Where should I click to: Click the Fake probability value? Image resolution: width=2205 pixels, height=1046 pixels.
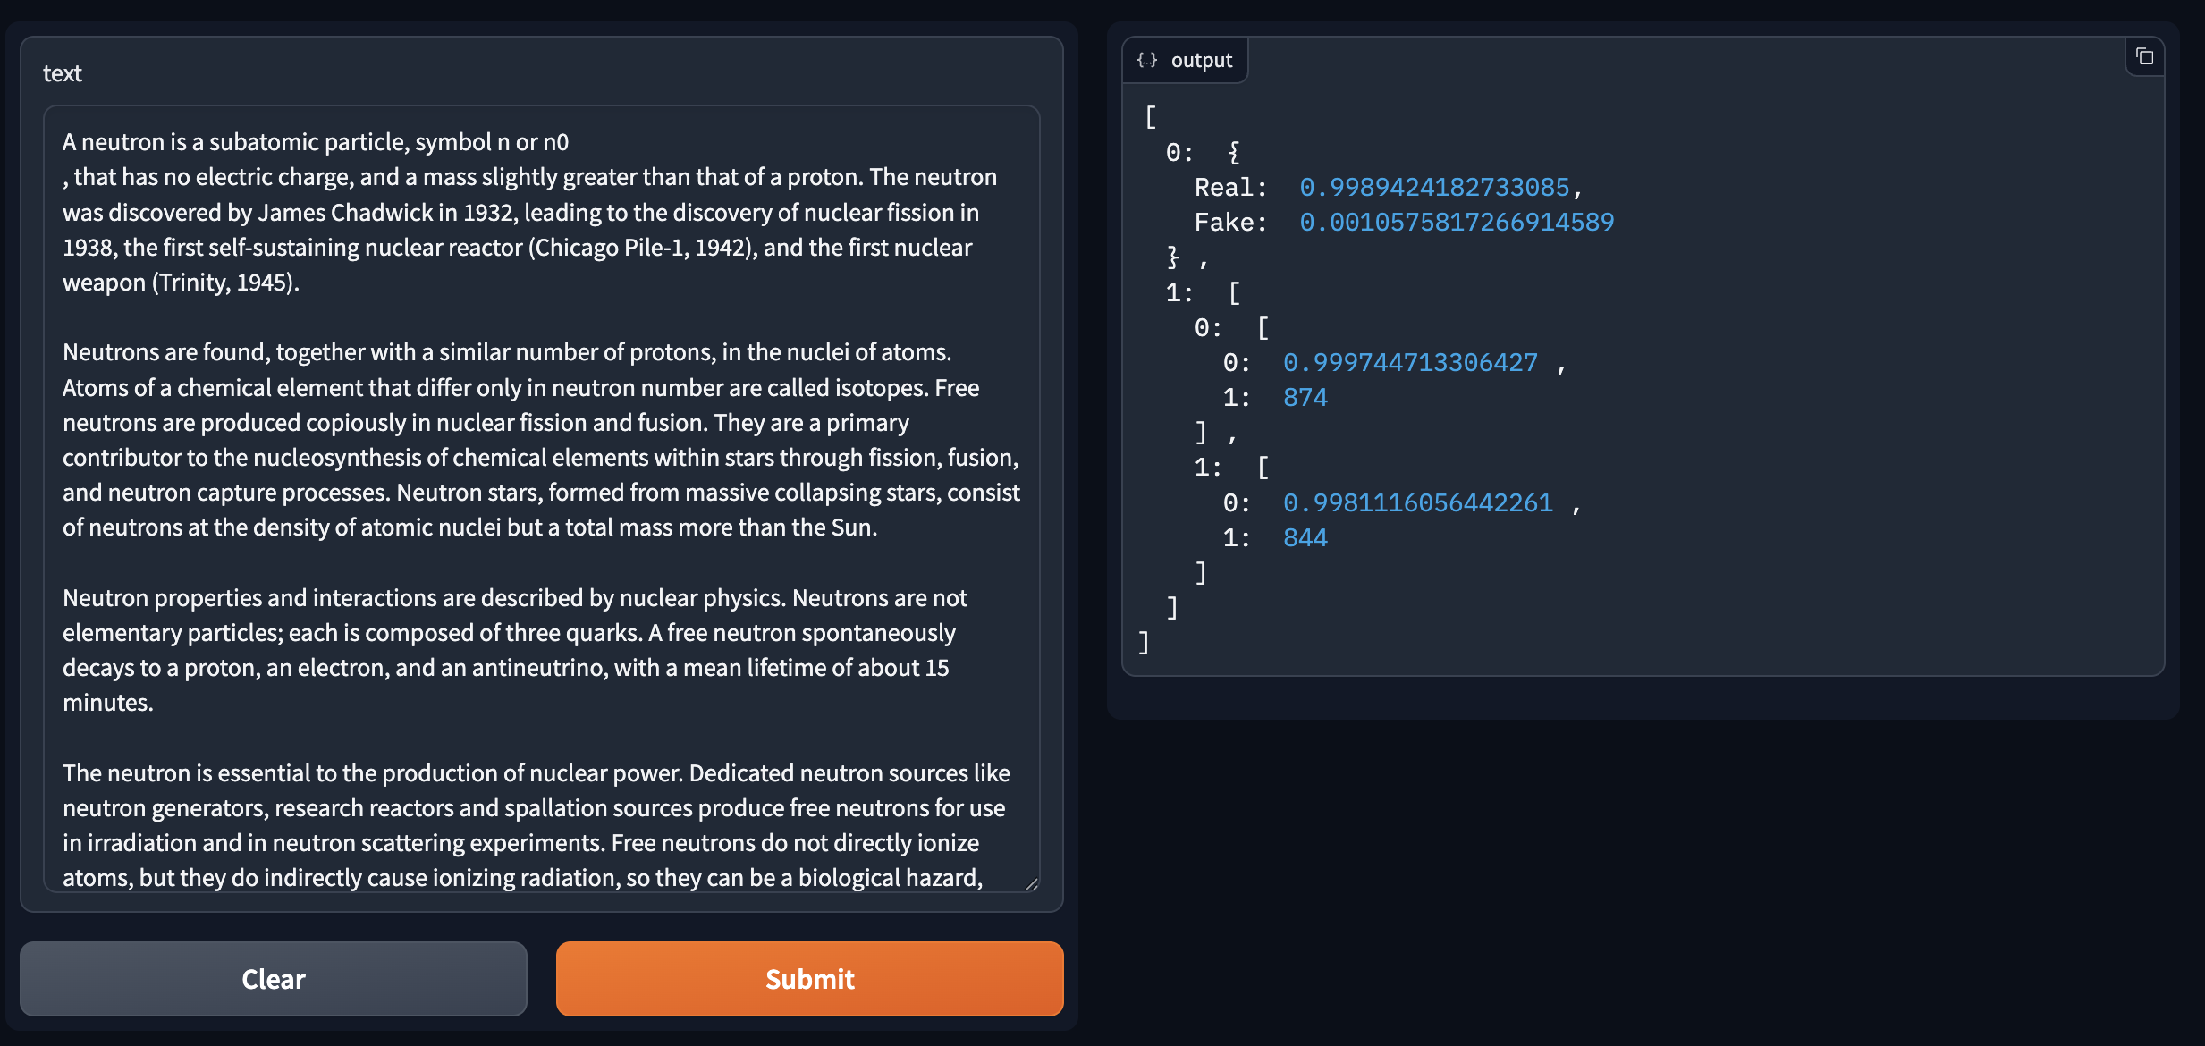[x=1457, y=222]
